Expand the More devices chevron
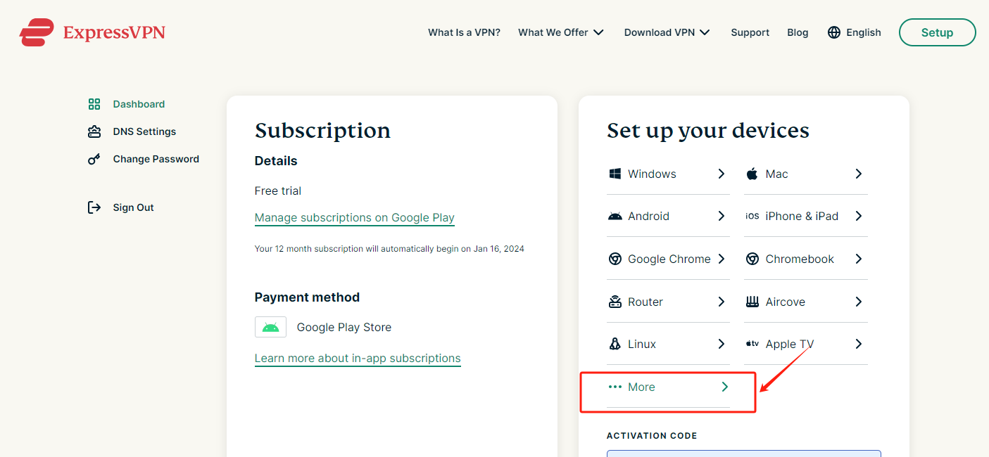The image size is (989, 457). click(x=725, y=387)
